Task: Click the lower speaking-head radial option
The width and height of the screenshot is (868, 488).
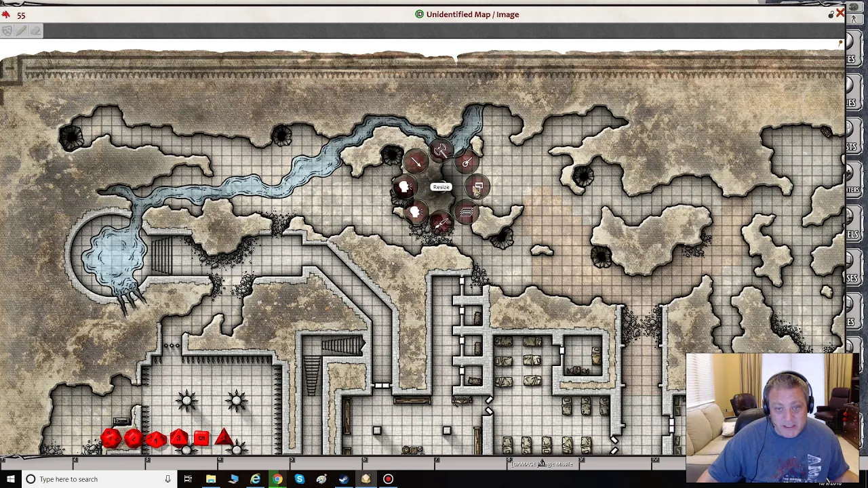Action: 415,212
